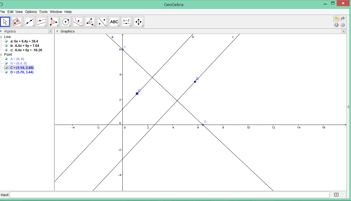
Task: Open the Options menu
Action: pos(31,12)
